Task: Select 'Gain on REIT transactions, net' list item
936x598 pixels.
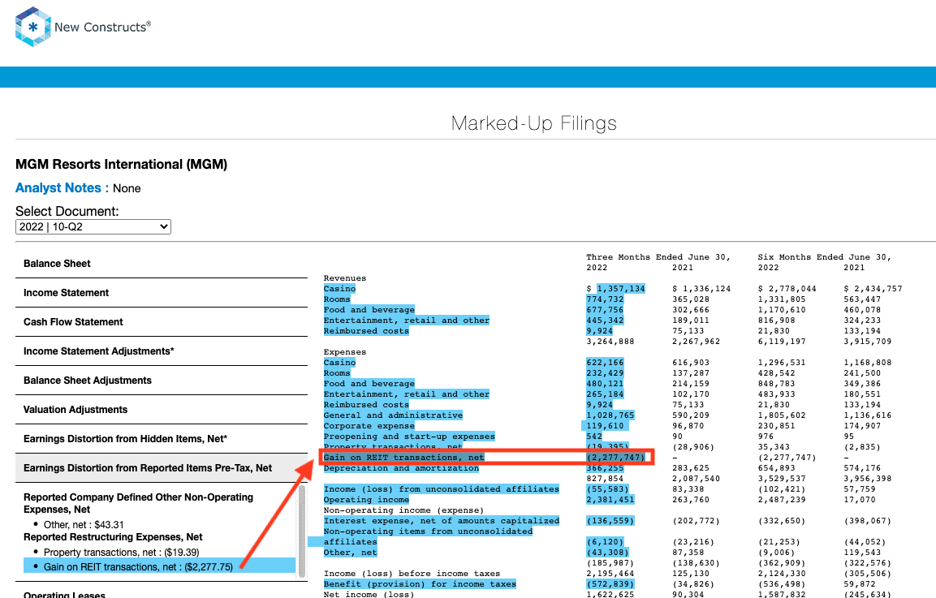Action: [159, 566]
